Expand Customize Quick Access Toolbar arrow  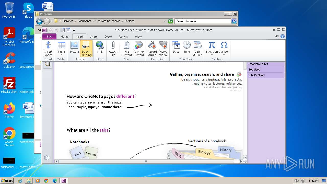point(74,30)
